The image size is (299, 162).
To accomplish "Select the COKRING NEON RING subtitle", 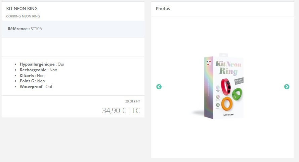I will [x=23, y=16].
